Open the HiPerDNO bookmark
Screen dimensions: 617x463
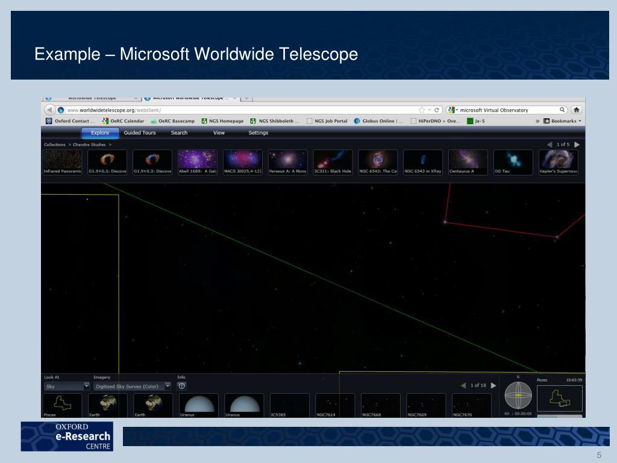[435, 121]
